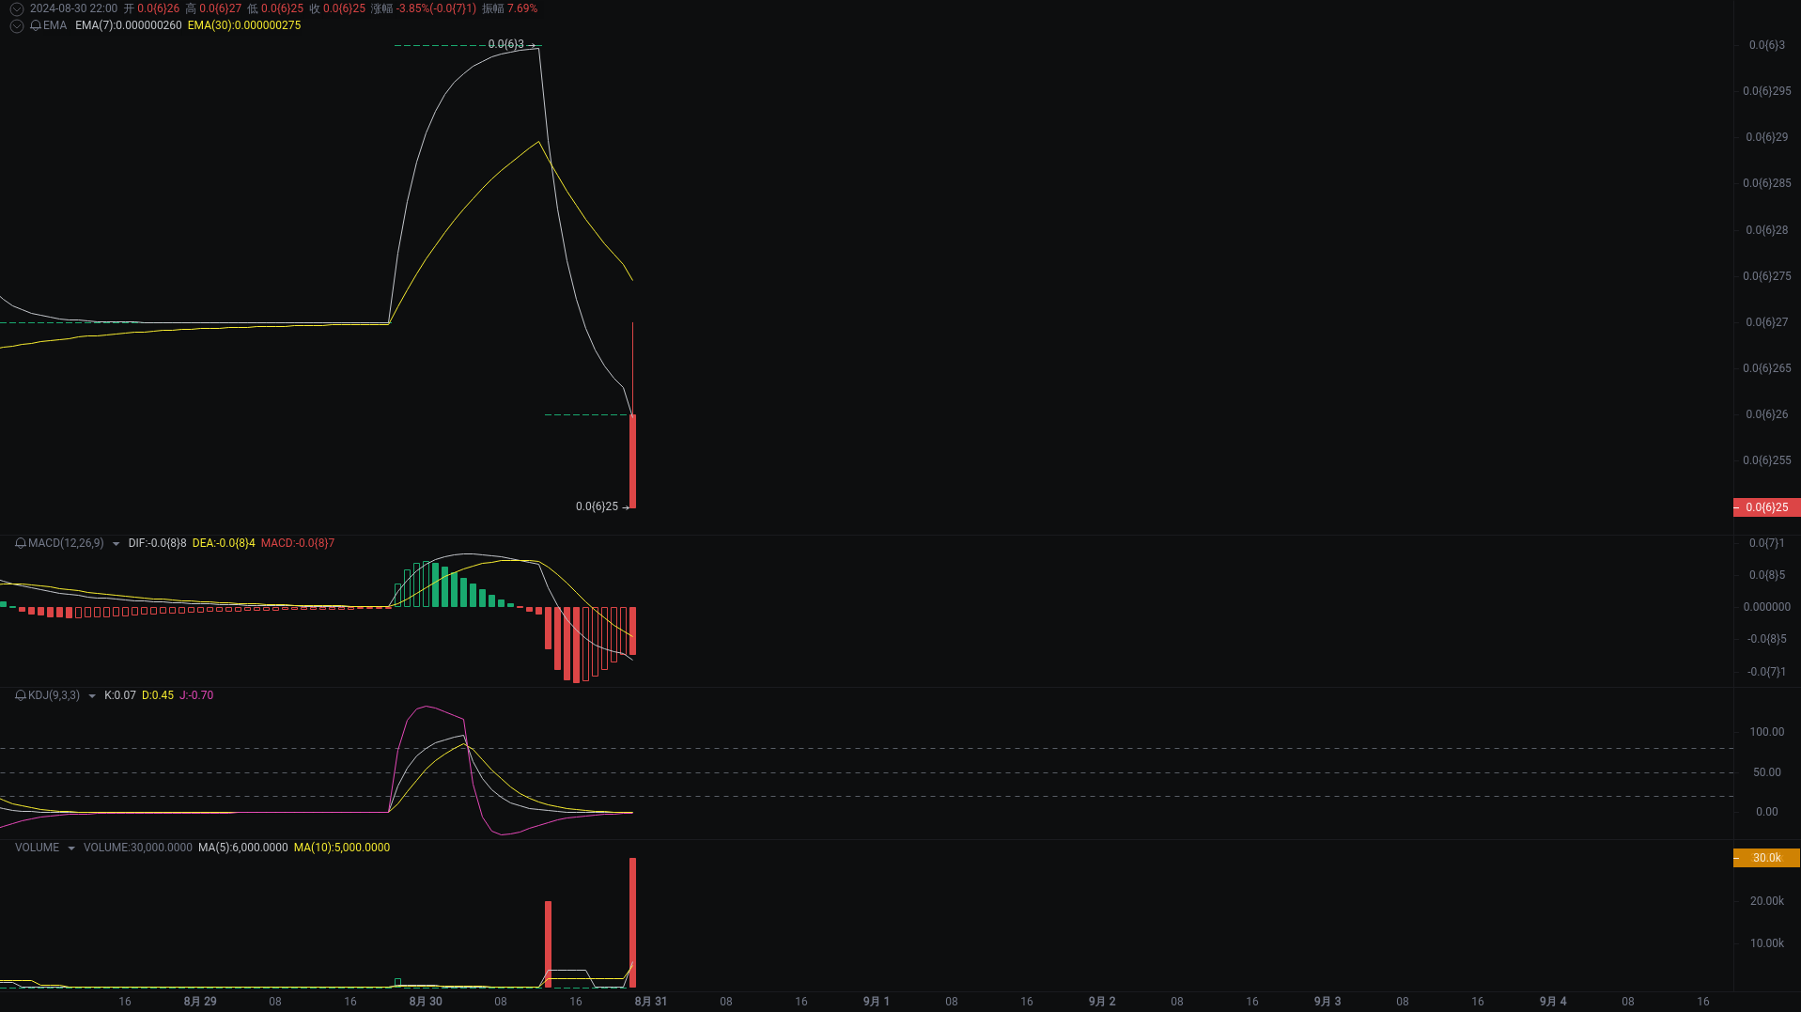Viewport: 1801px width, 1012px height.
Task: Collapse the OHLC data row circled chevron
Action: tap(16, 8)
